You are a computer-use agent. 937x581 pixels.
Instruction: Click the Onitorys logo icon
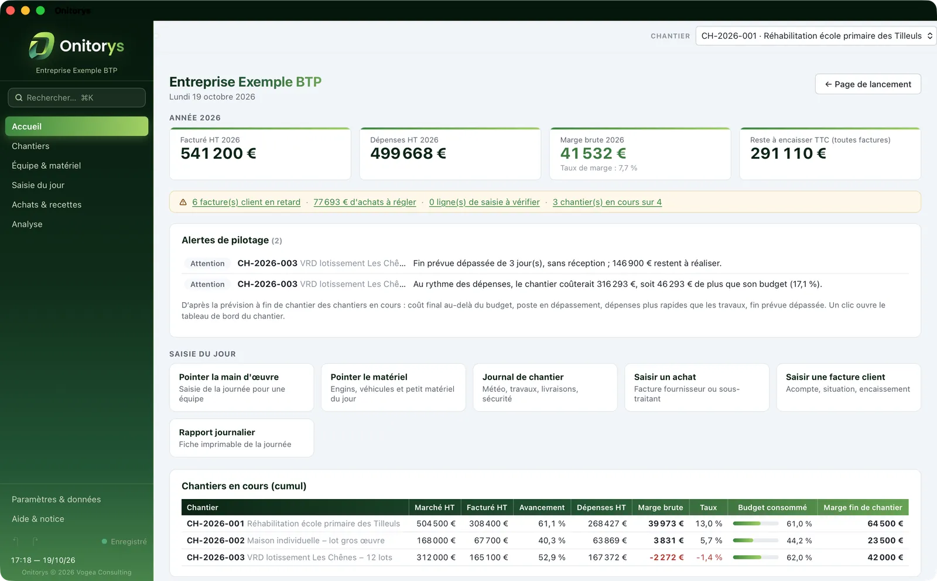(x=41, y=46)
